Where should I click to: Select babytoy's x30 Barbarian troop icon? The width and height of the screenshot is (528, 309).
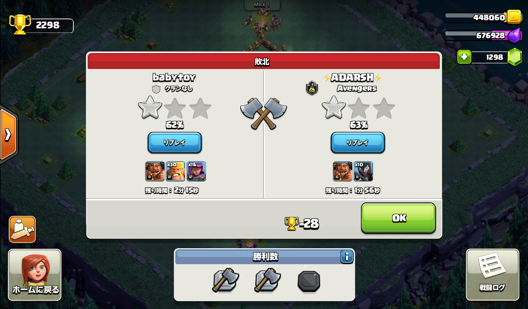tap(175, 171)
